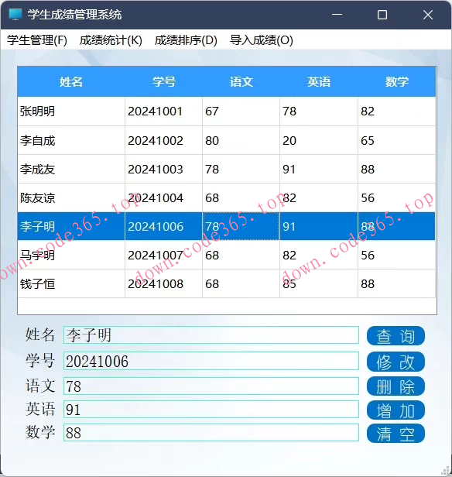The width and height of the screenshot is (452, 477).
Task: Click the 姓名 column header
Action: (x=71, y=81)
